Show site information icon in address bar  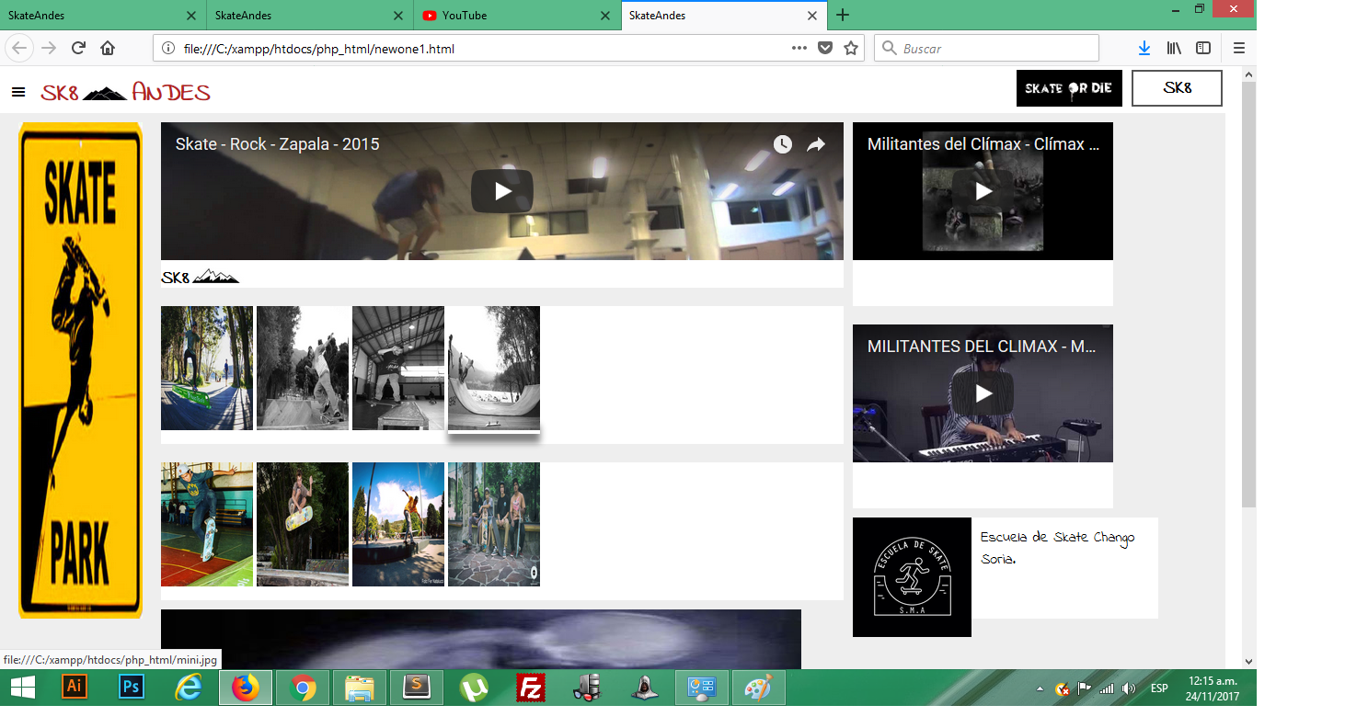168,49
